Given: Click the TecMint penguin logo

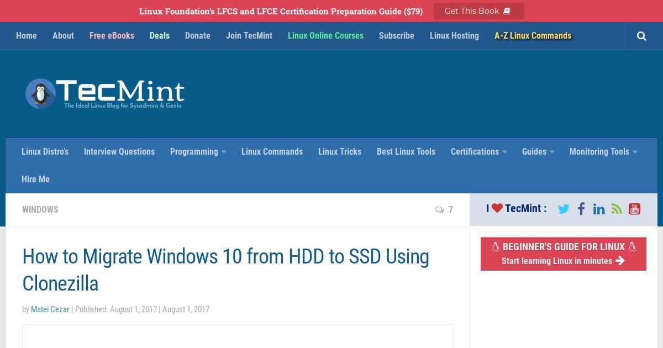Looking at the screenshot, I should click(105, 93).
